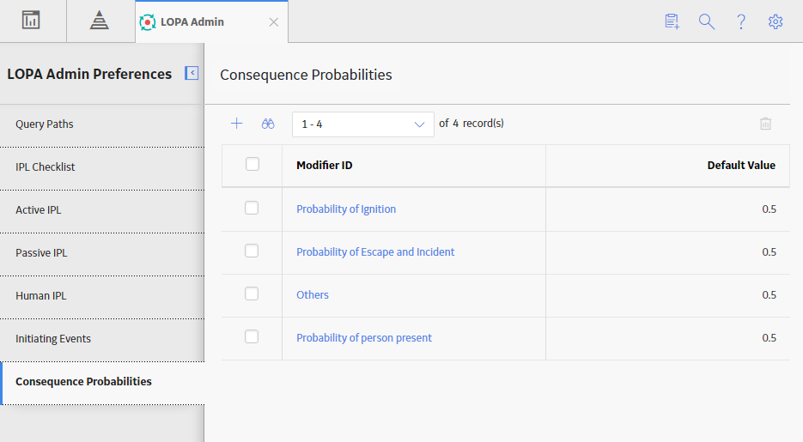The image size is (803, 442).
Task: Tick the Others row checkbox
Action: (x=252, y=294)
